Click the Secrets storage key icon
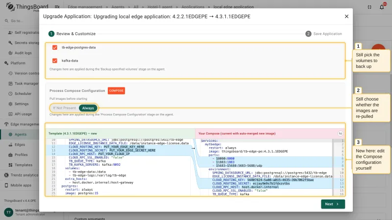Image resolution: width=392 pixels, height=220 pixels. coord(10,43)
